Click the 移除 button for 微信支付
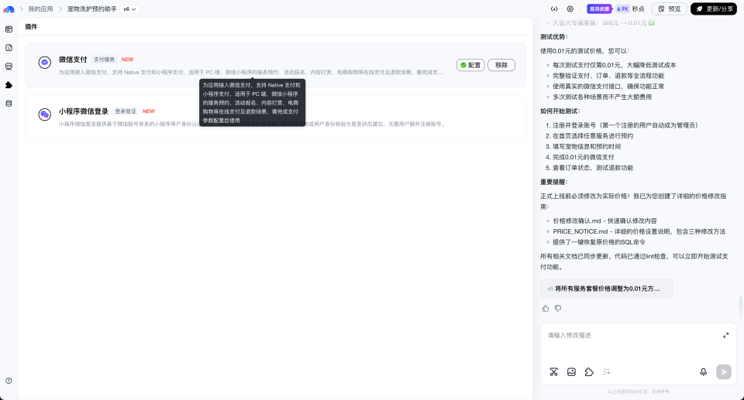The width and height of the screenshot is (744, 400). (501, 65)
